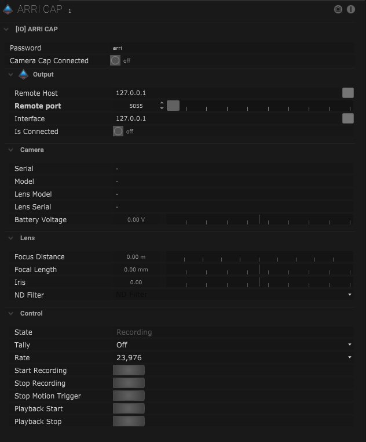Click the Stop Recording button
The height and width of the screenshot is (442, 366).
[129, 383]
